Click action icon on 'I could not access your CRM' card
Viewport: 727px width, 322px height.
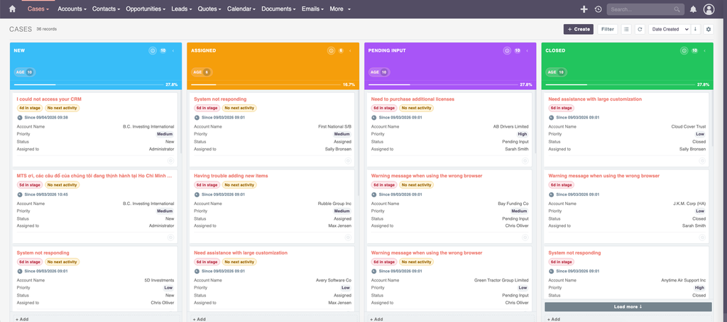pos(170,160)
